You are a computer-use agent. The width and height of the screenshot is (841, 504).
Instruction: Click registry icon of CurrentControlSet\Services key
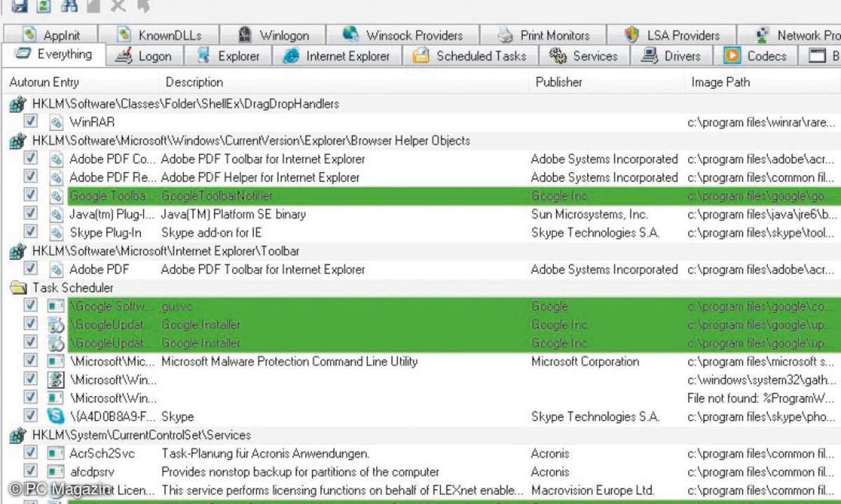[18, 435]
